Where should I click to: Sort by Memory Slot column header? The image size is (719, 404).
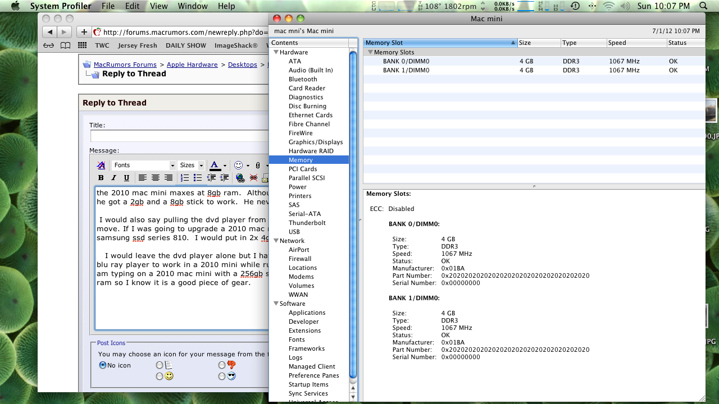[440, 43]
